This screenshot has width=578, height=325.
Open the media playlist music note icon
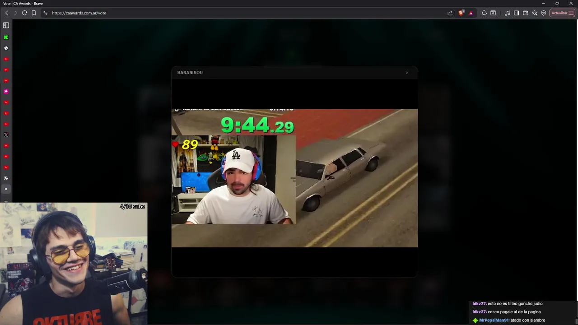pyautogui.click(x=508, y=13)
